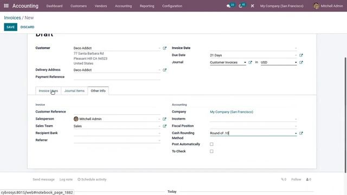
Task: Expand the Due Date terms dropdown
Action: [x=295, y=55]
